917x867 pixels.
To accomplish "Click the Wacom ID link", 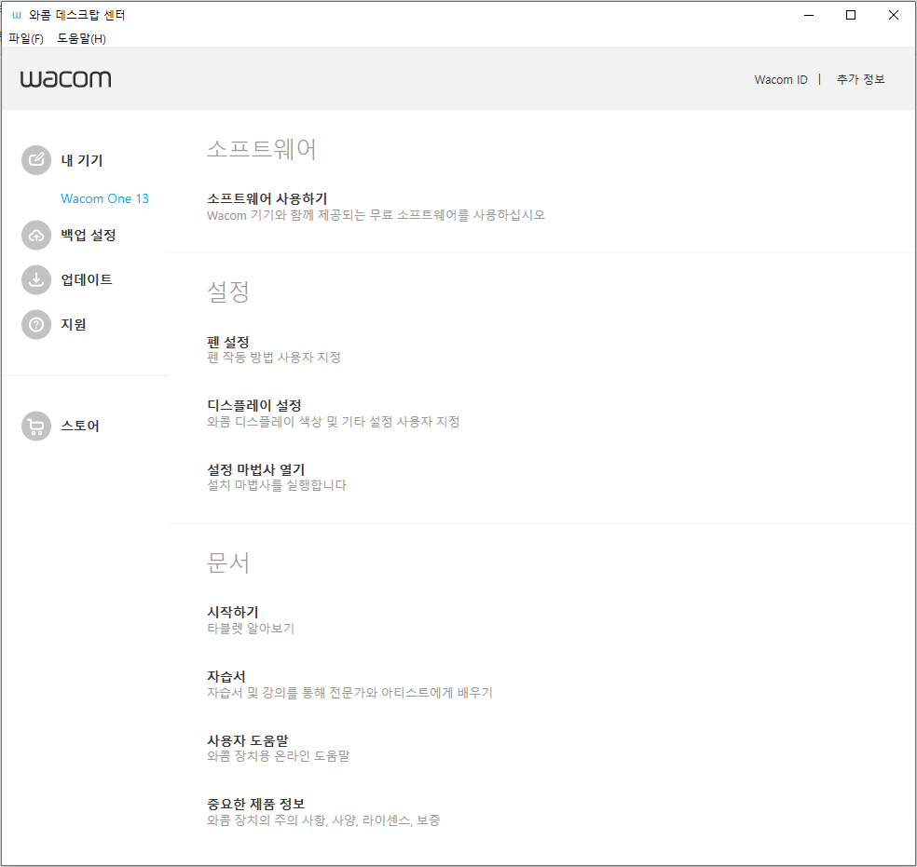I will click(781, 79).
